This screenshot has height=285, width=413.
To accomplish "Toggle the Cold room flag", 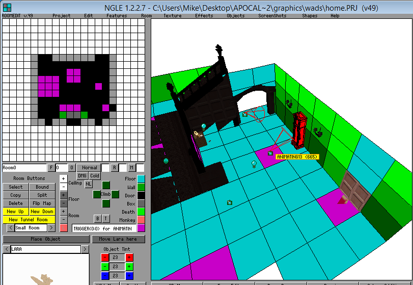I will [x=95, y=175].
